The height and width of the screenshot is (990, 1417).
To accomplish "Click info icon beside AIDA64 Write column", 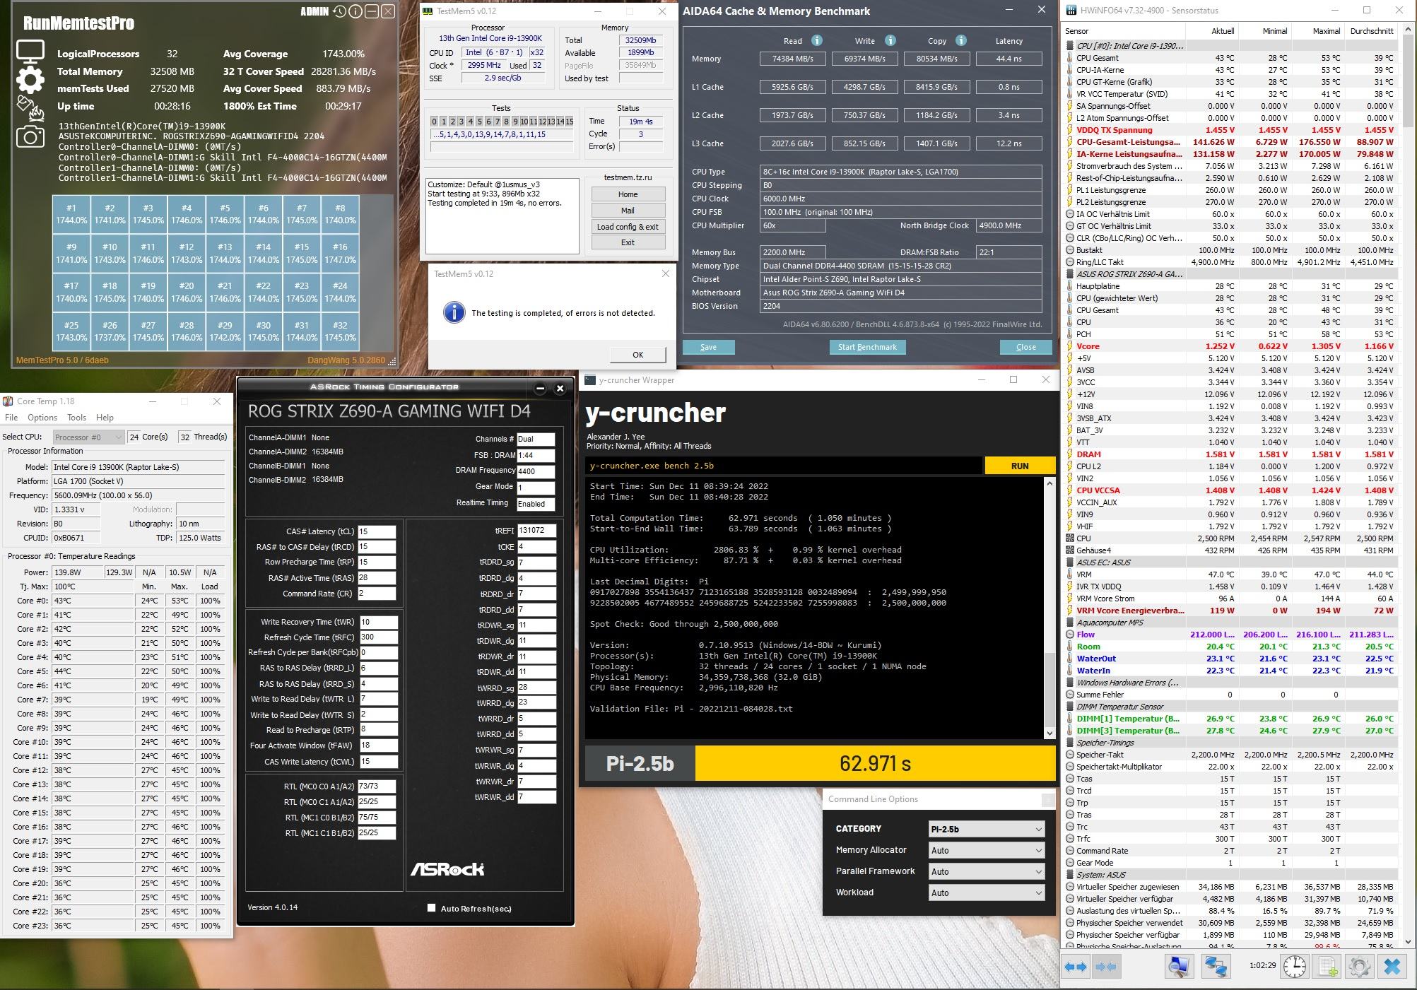I will pyautogui.click(x=890, y=40).
